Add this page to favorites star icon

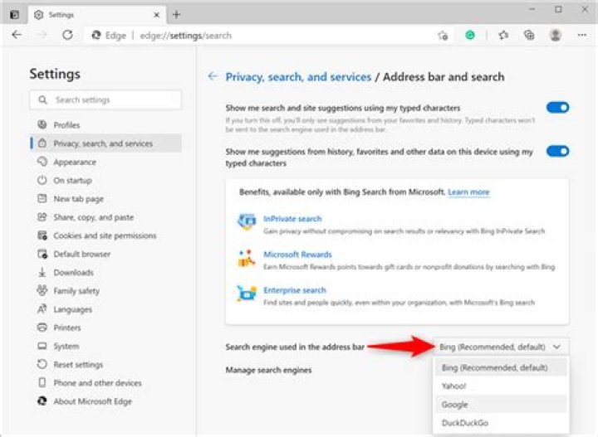pos(443,36)
